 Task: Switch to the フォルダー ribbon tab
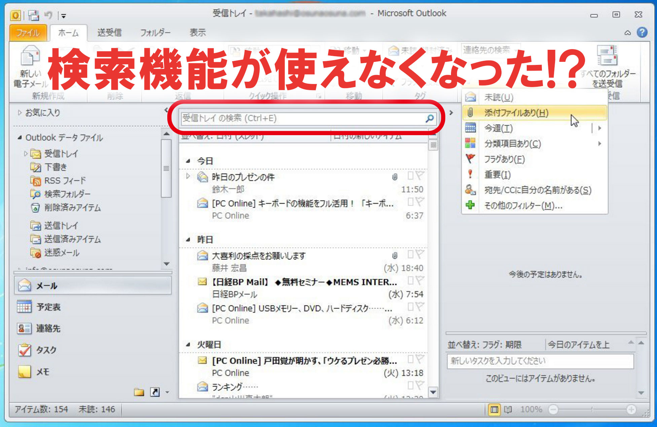(x=155, y=33)
